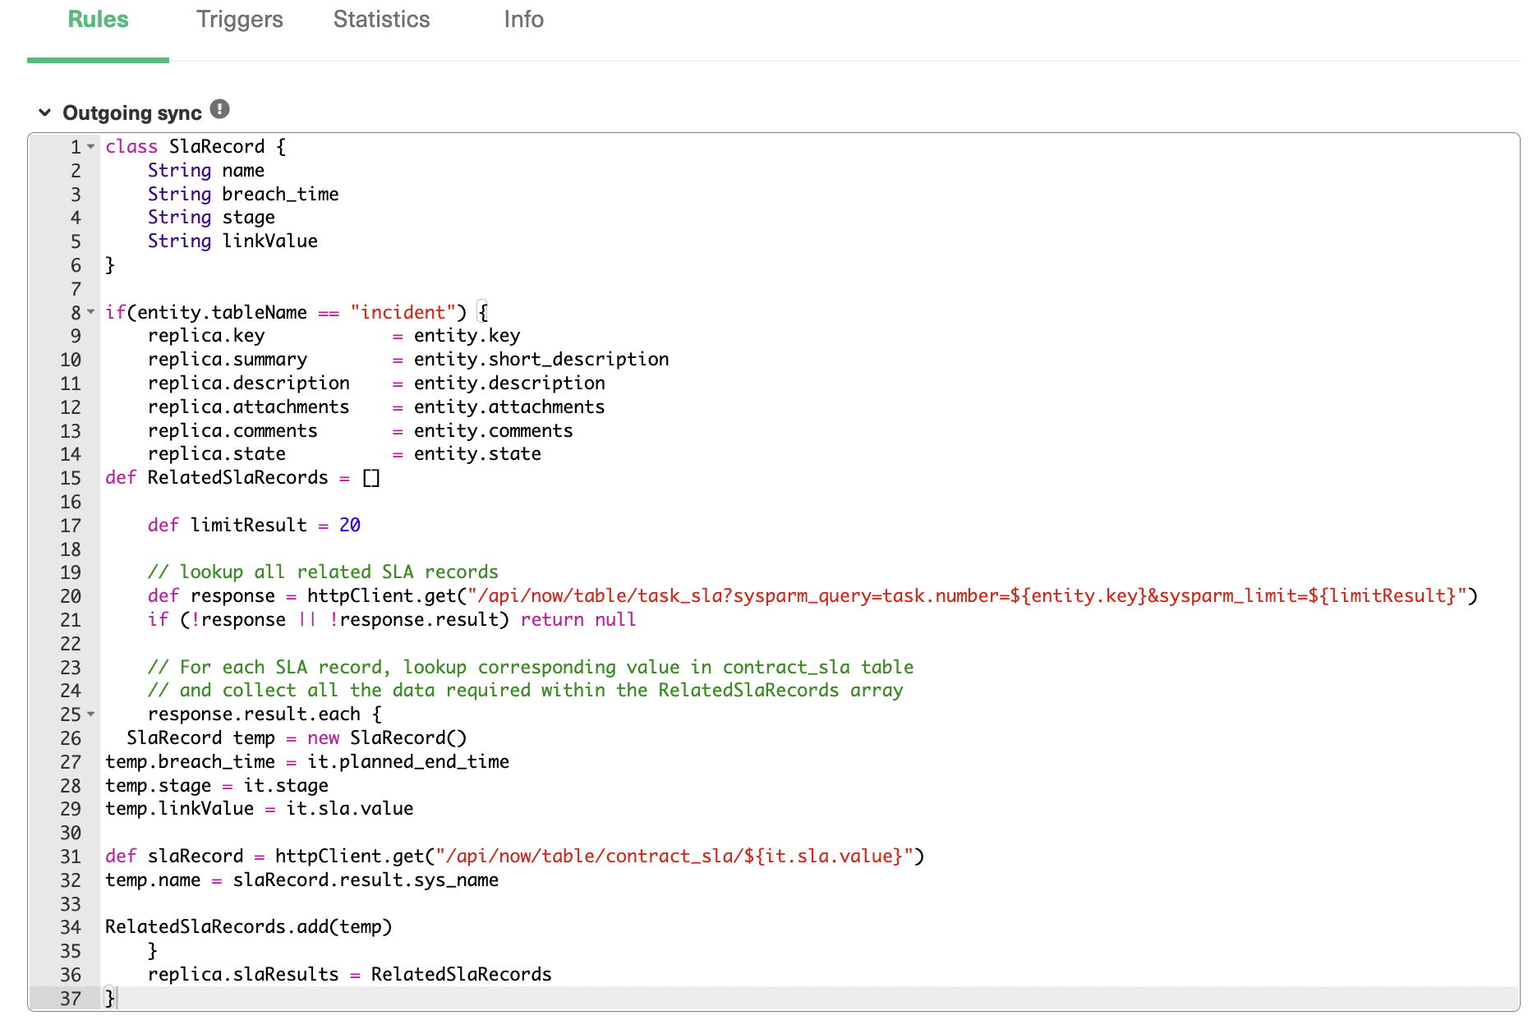This screenshot has width=1528, height=1020.
Task: Click the Outgoing sync heading
Action: (x=132, y=113)
